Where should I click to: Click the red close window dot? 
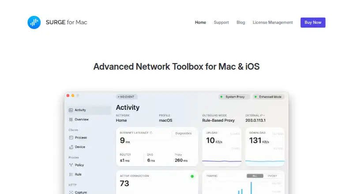point(68,96)
